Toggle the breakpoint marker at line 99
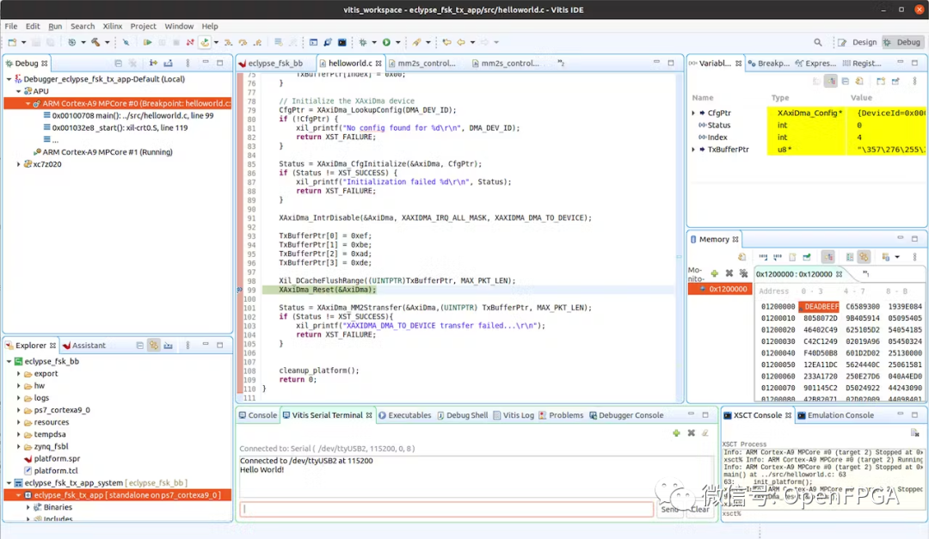This screenshot has width=929, height=539. (241, 291)
